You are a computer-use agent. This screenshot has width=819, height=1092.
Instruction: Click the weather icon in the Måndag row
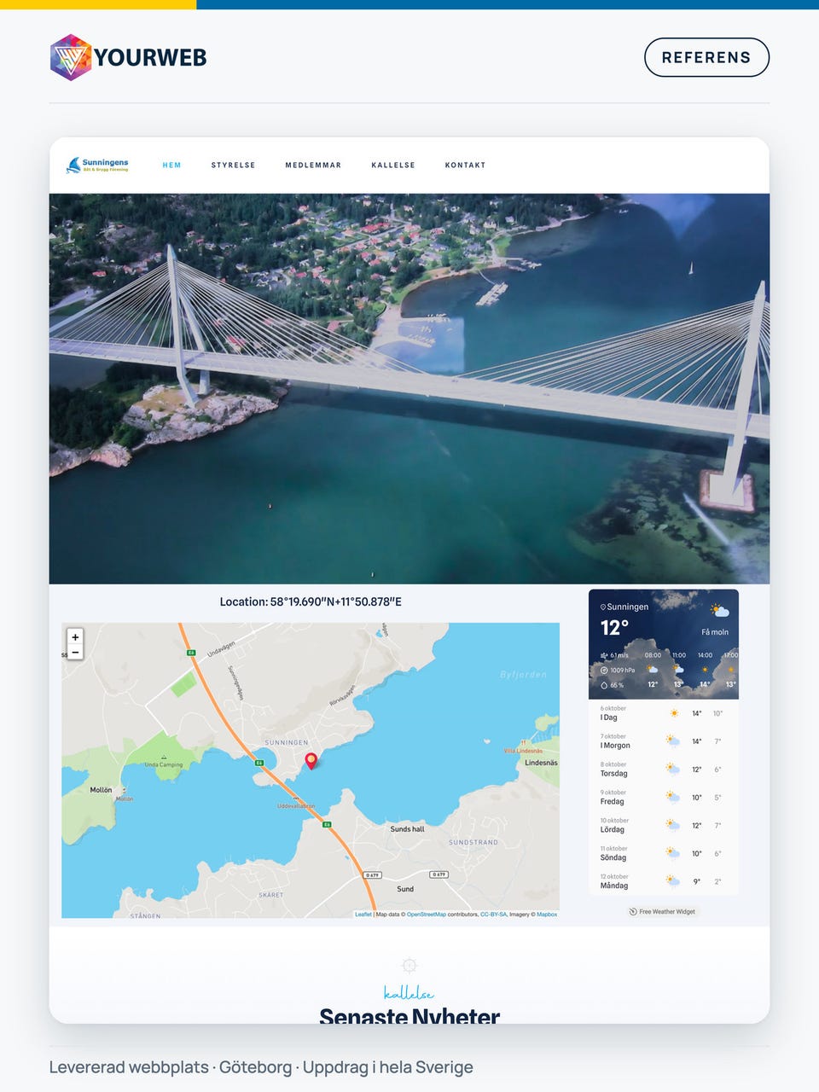(x=673, y=882)
